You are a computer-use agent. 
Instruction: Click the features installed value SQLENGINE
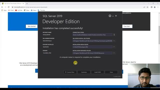pos(46,47)
